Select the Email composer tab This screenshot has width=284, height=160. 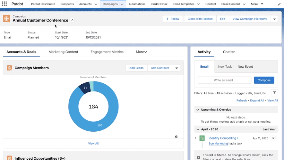[204, 66]
